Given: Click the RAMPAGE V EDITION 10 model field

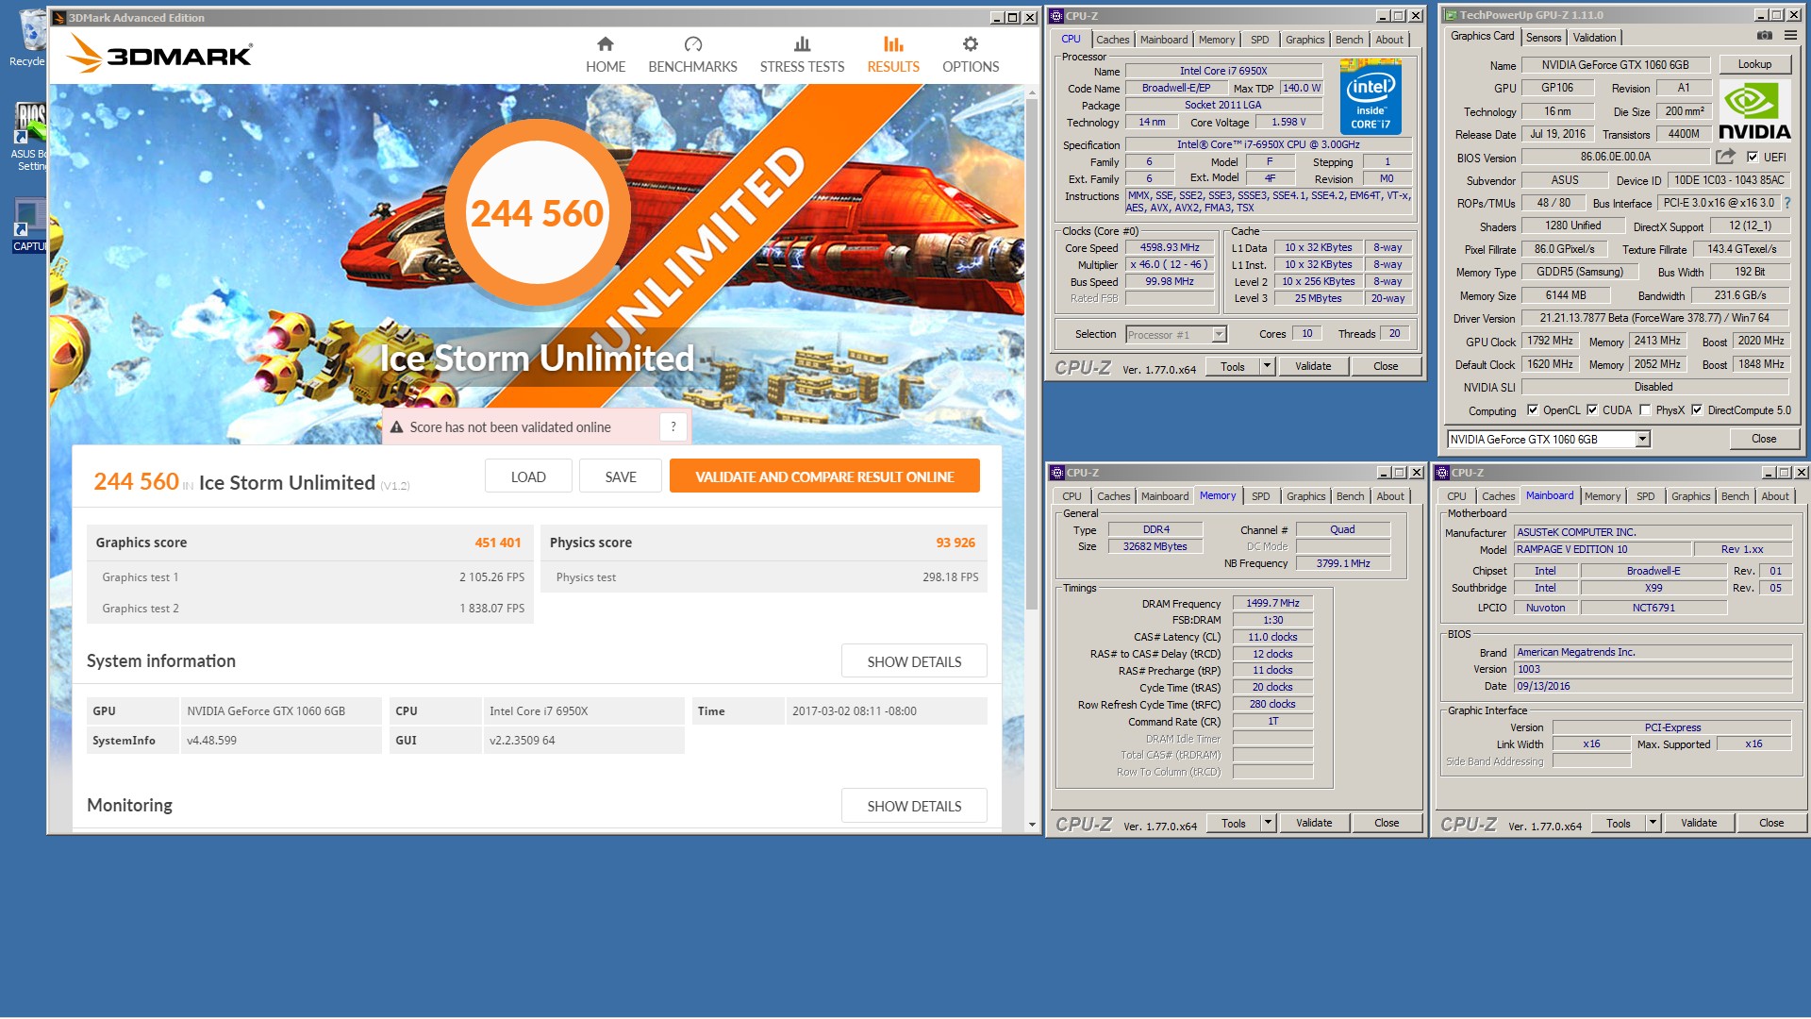Looking at the screenshot, I should tap(1602, 549).
